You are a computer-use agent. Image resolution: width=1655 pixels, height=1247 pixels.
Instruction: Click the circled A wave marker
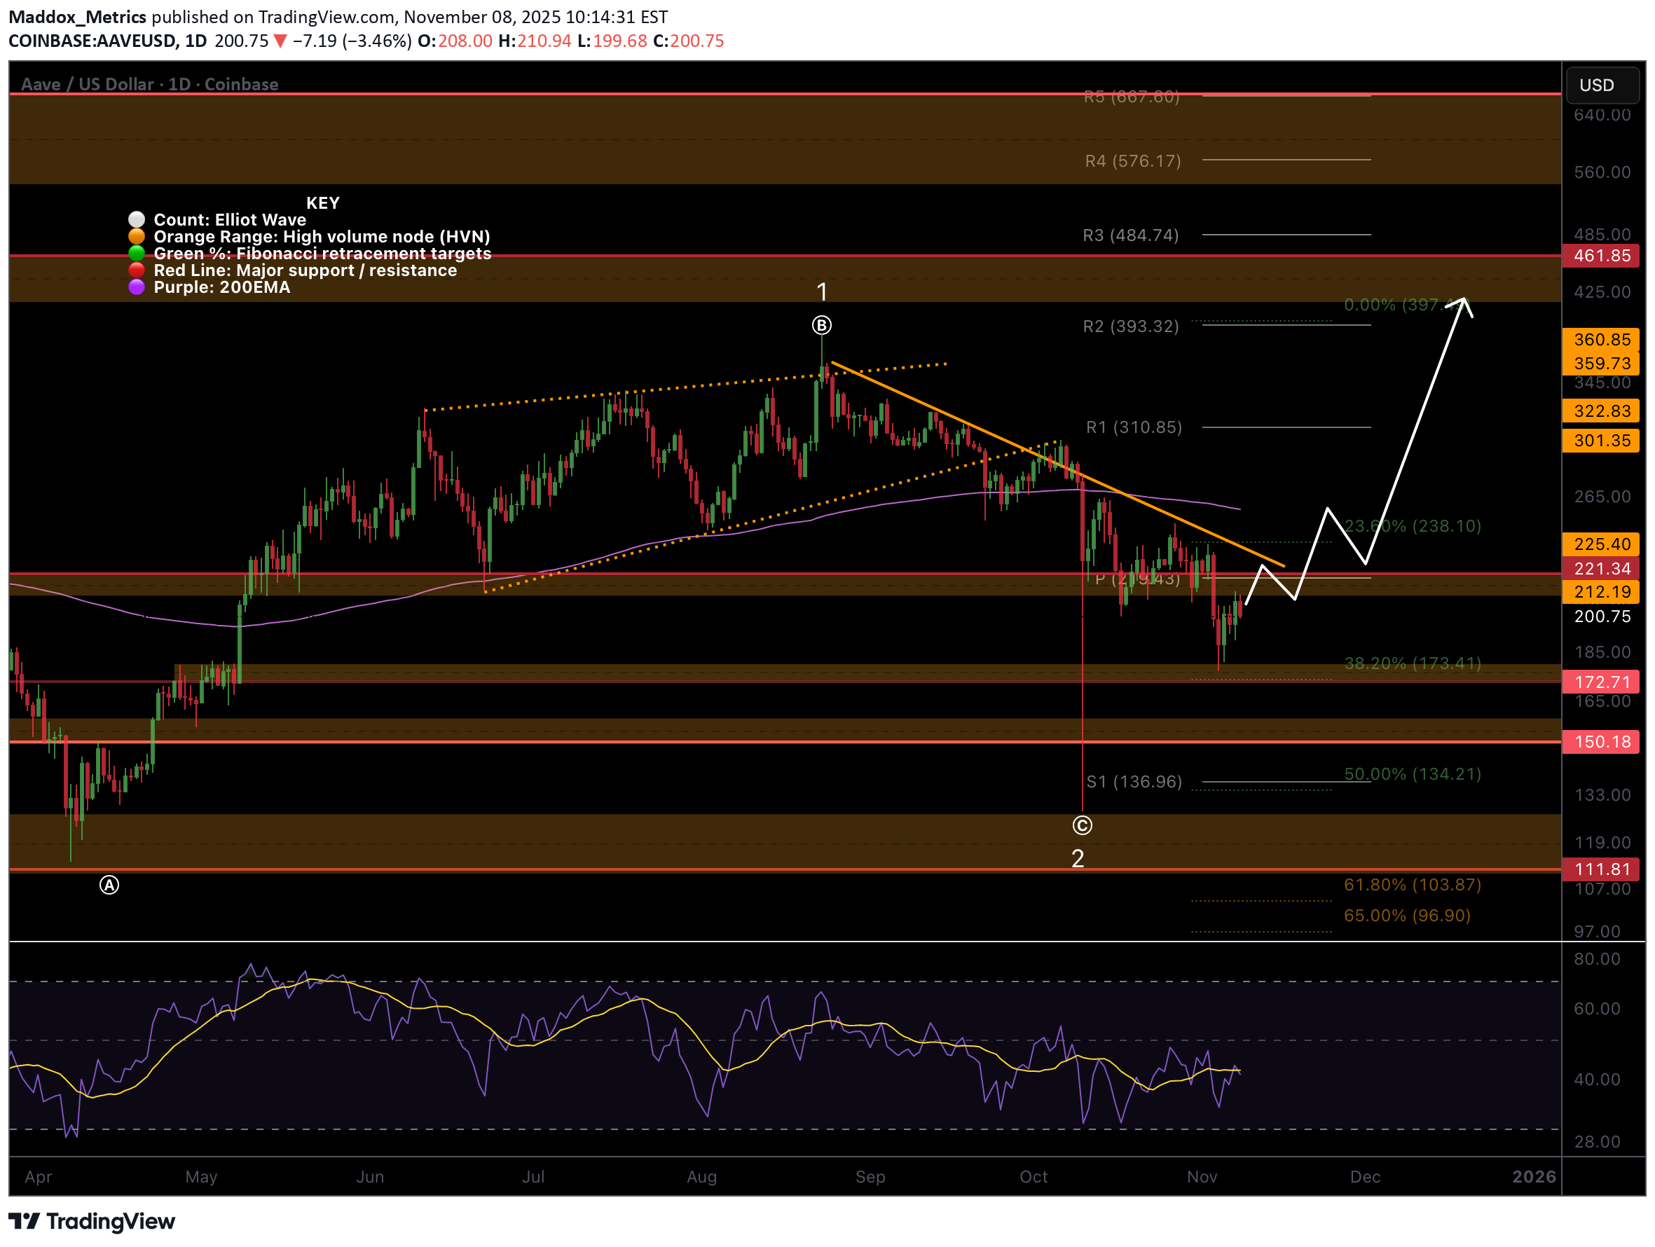pyautogui.click(x=109, y=886)
